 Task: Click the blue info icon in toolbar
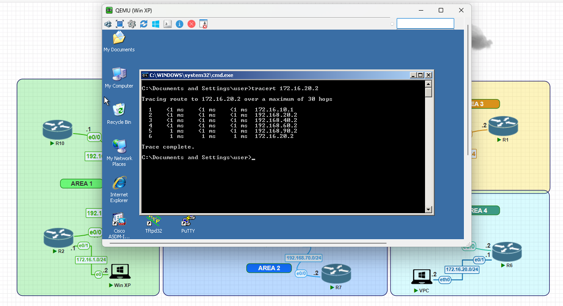tap(180, 24)
